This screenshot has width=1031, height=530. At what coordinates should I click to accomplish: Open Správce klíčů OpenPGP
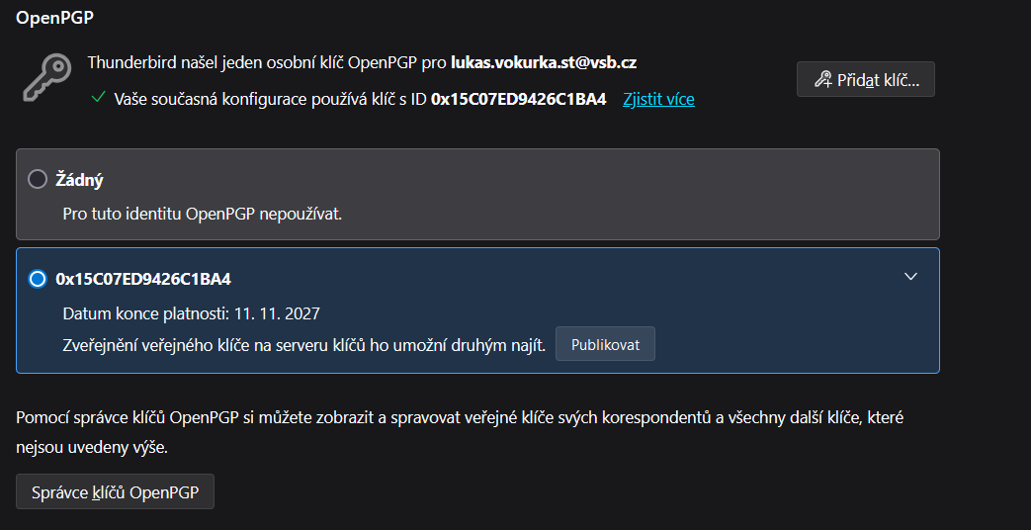click(115, 491)
